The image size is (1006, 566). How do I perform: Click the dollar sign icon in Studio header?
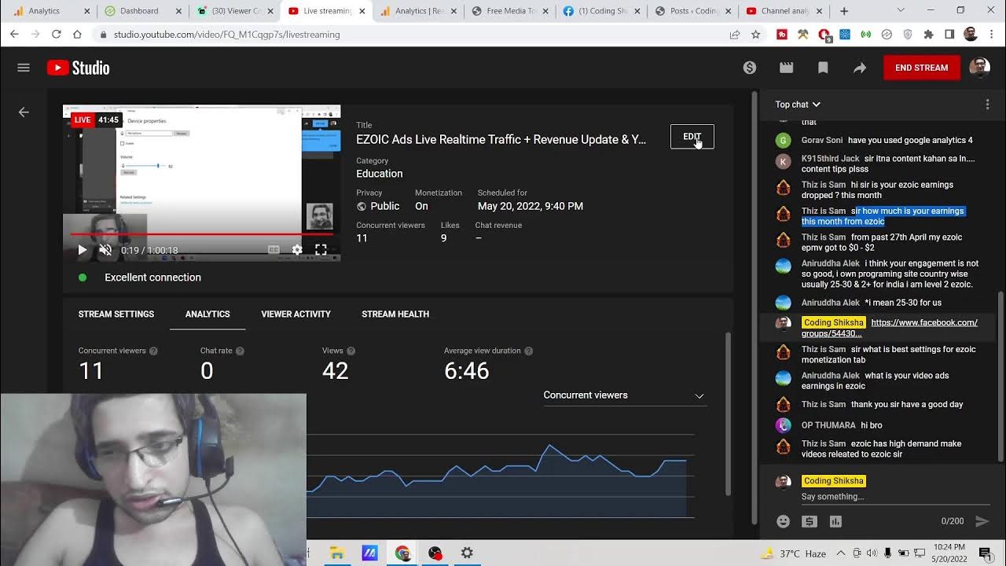tap(750, 68)
